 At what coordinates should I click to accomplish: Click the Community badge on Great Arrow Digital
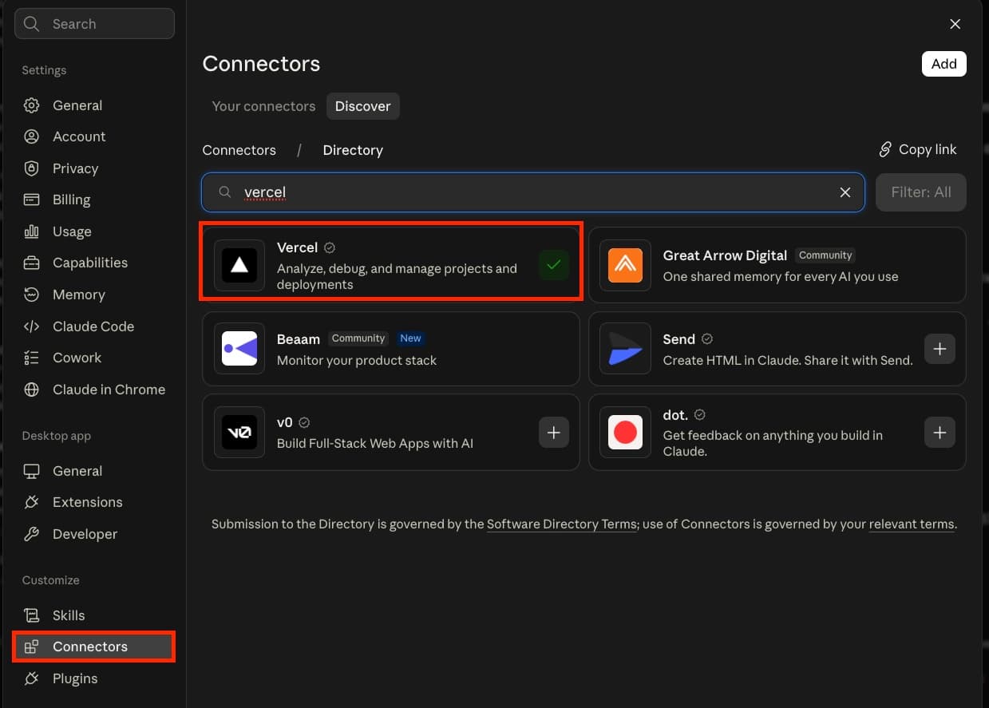click(x=825, y=255)
